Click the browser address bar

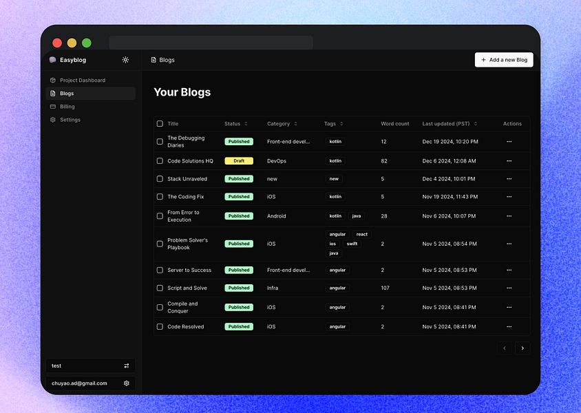211,43
